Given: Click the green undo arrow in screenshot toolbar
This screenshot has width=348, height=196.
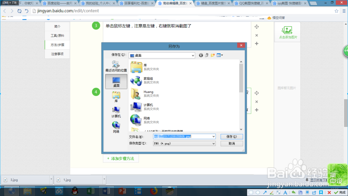Looking at the screenshot, I should point(293,193).
